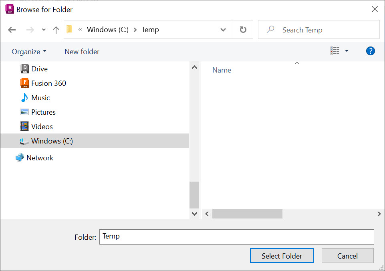Image resolution: width=385 pixels, height=271 pixels.
Task: Refresh the current folder view
Action: pos(243,29)
